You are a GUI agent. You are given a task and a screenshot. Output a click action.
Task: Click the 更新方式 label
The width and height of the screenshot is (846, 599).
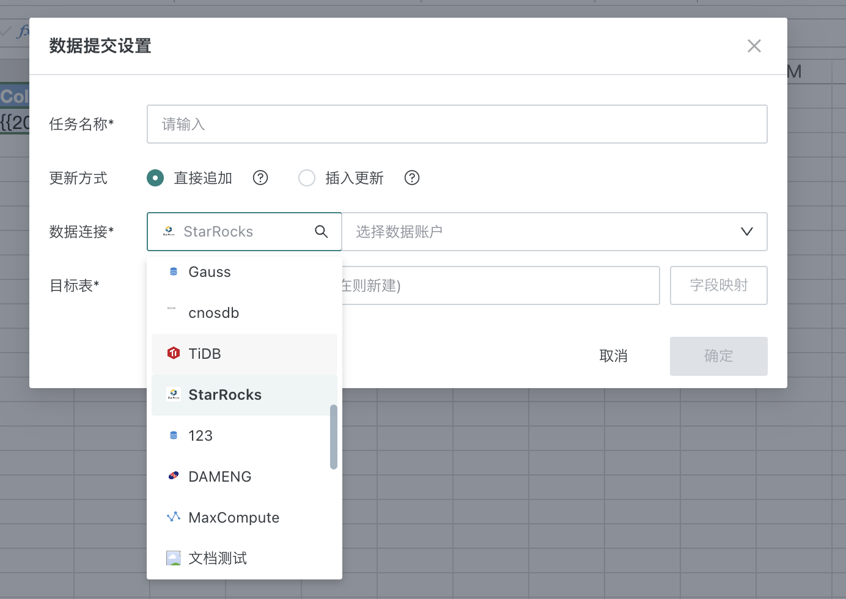click(78, 178)
